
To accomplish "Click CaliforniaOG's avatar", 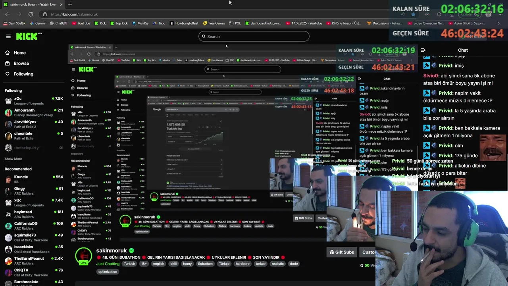I will [x=8, y=226].
